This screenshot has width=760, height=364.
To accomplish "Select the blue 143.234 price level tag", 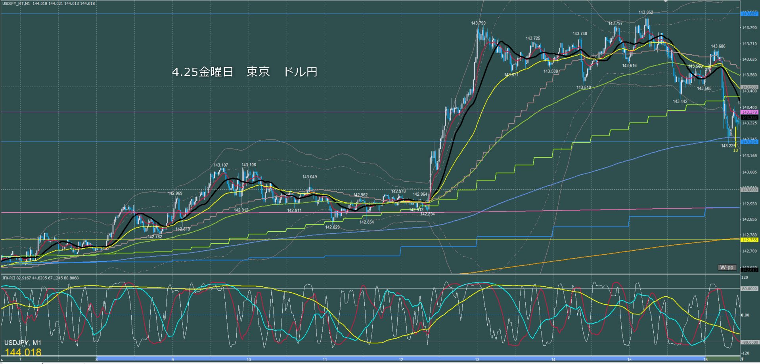I will coord(749,142).
